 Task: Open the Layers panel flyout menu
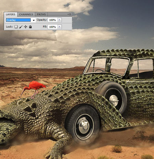pyautogui.click(x=69, y=14)
